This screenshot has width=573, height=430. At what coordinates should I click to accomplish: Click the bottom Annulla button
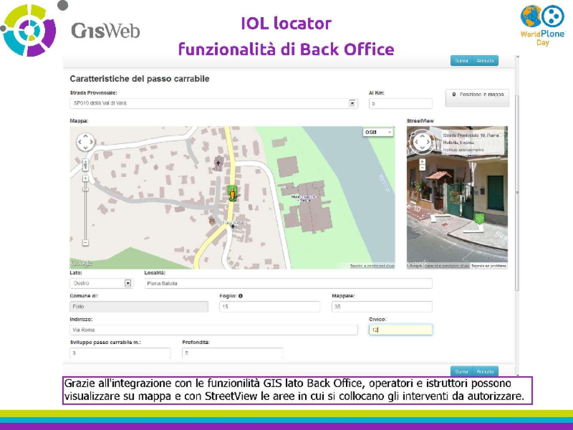click(x=485, y=371)
